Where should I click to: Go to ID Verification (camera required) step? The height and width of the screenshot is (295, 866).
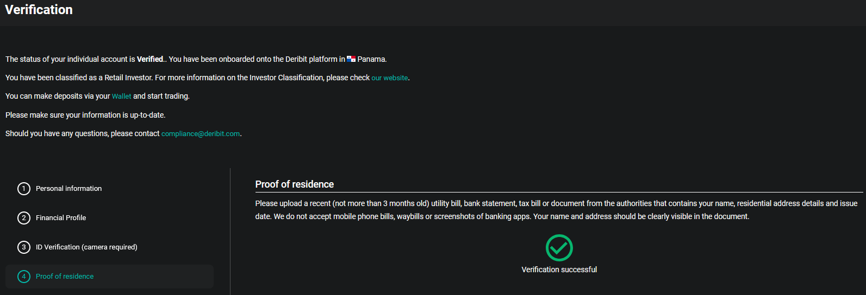[86, 247]
